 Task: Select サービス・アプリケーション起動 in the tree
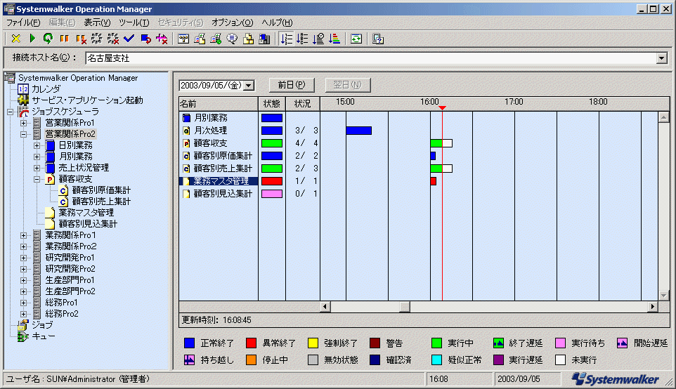click(x=87, y=100)
